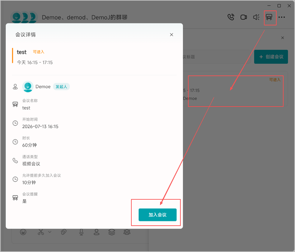Click the contact card person icon

(96, 232)
